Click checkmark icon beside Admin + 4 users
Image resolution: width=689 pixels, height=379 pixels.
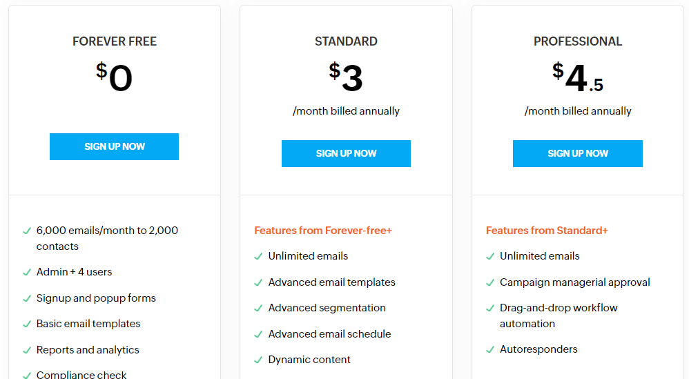[27, 272]
